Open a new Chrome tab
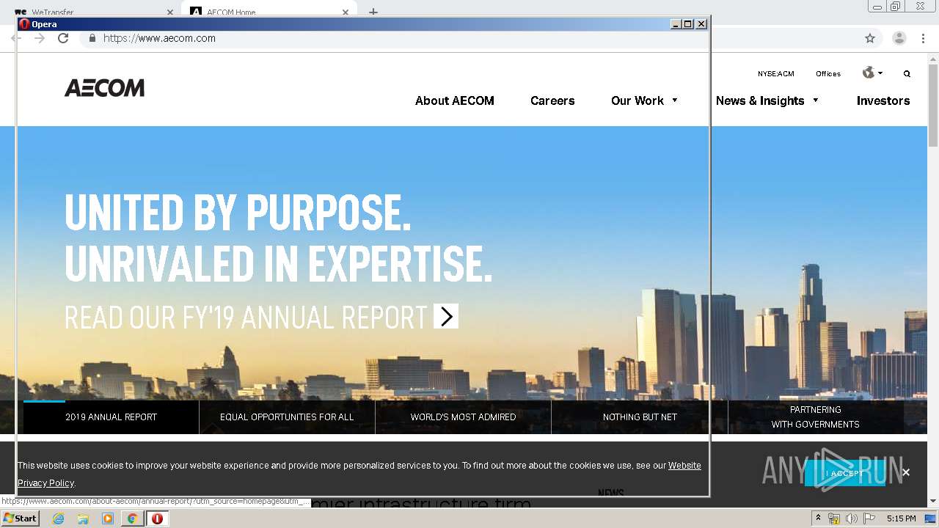Screen dimensions: 939x528 (x=373, y=12)
